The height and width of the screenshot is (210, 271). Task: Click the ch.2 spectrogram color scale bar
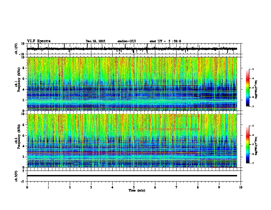pyautogui.click(x=248, y=144)
